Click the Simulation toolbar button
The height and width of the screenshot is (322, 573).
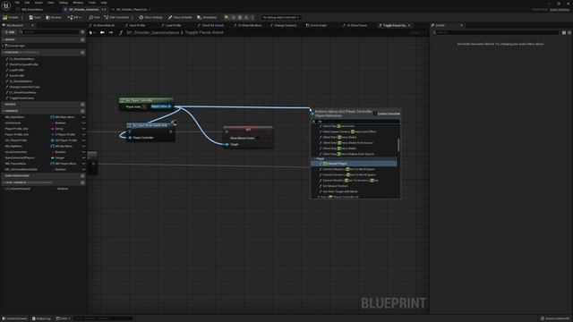[x=207, y=17]
